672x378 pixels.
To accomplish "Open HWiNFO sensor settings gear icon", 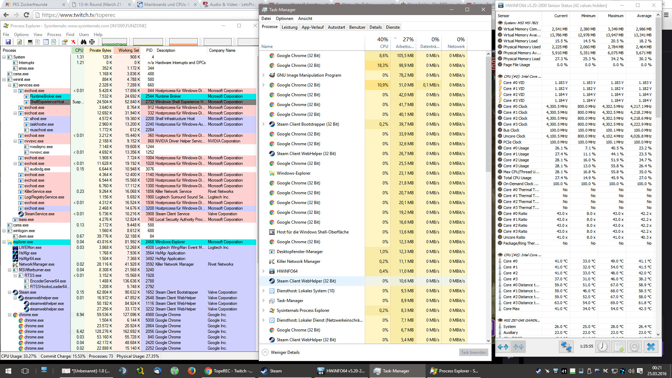I will pyautogui.click(x=634, y=347).
